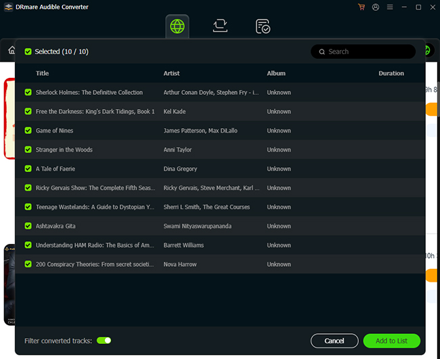Viewport: 440px width, 359px height.
Task: Click artist 'Kel Kade'
Action: [x=175, y=112]
